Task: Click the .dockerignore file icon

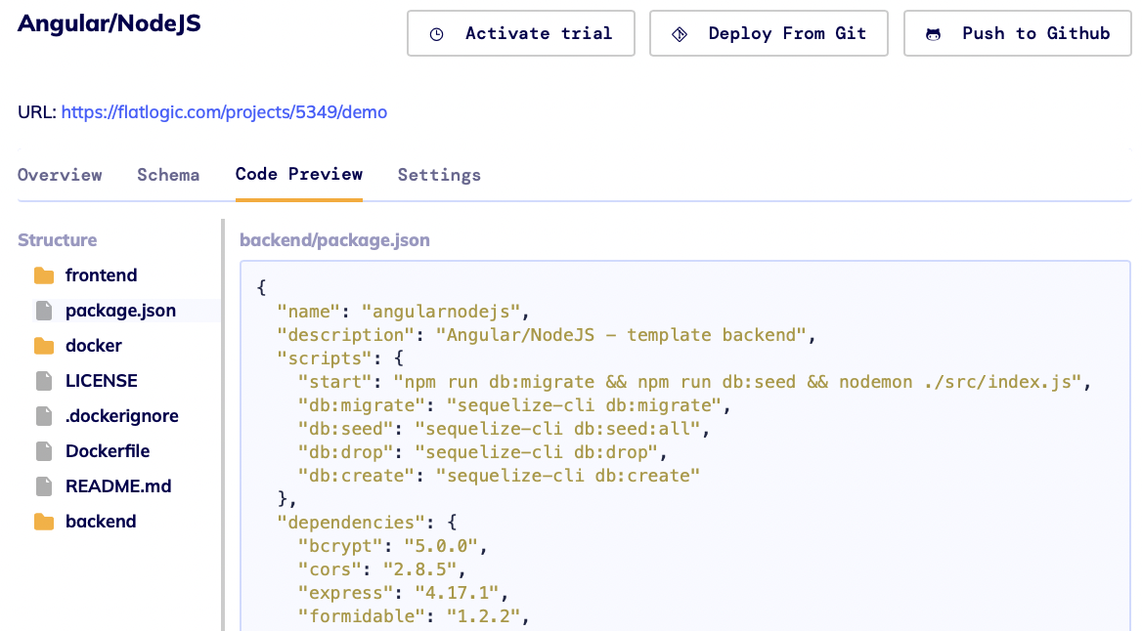Action: (44, 416)
